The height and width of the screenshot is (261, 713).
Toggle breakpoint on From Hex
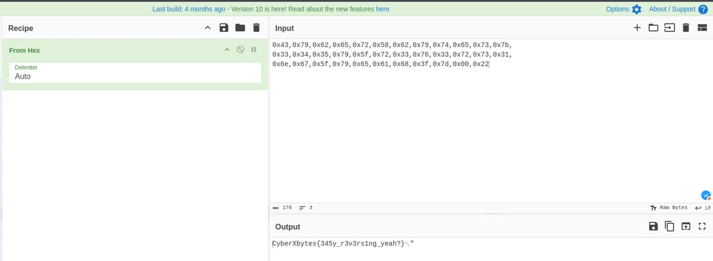point(254,50)
